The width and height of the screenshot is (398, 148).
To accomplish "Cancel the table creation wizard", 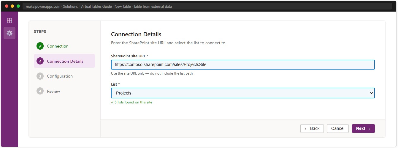I will coord(338,128).
